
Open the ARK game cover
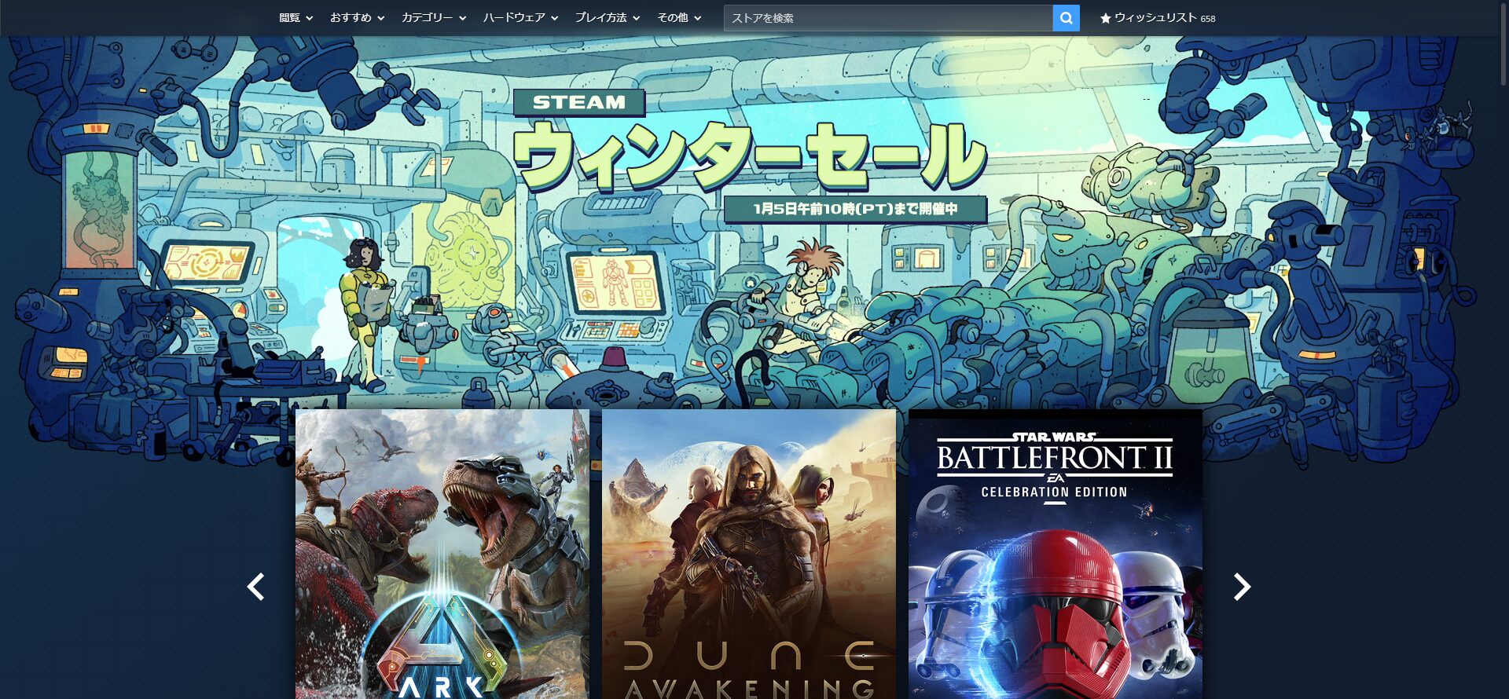[x=442, y=554]
